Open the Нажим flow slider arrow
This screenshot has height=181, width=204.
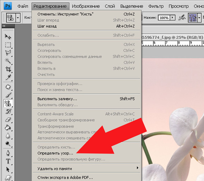172,17
